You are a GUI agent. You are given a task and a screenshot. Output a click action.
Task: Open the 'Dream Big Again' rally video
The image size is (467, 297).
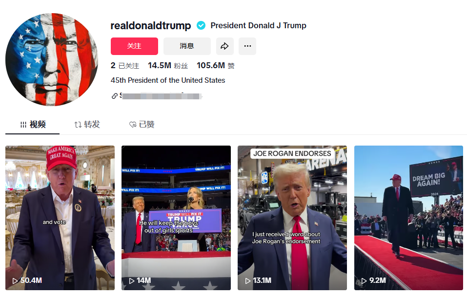(x=408, y=218)
